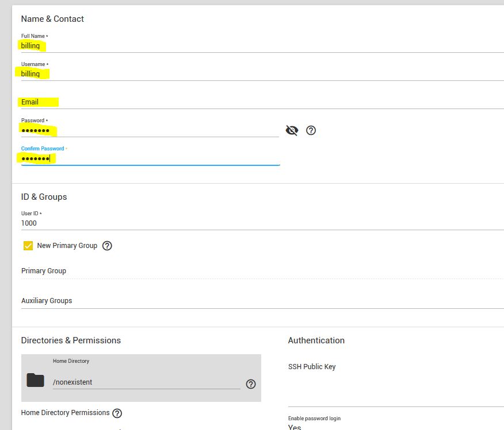Open help tooltip next to Password field
The width and height of the screenshot is (504, 430).
click(x=311, y=130)
